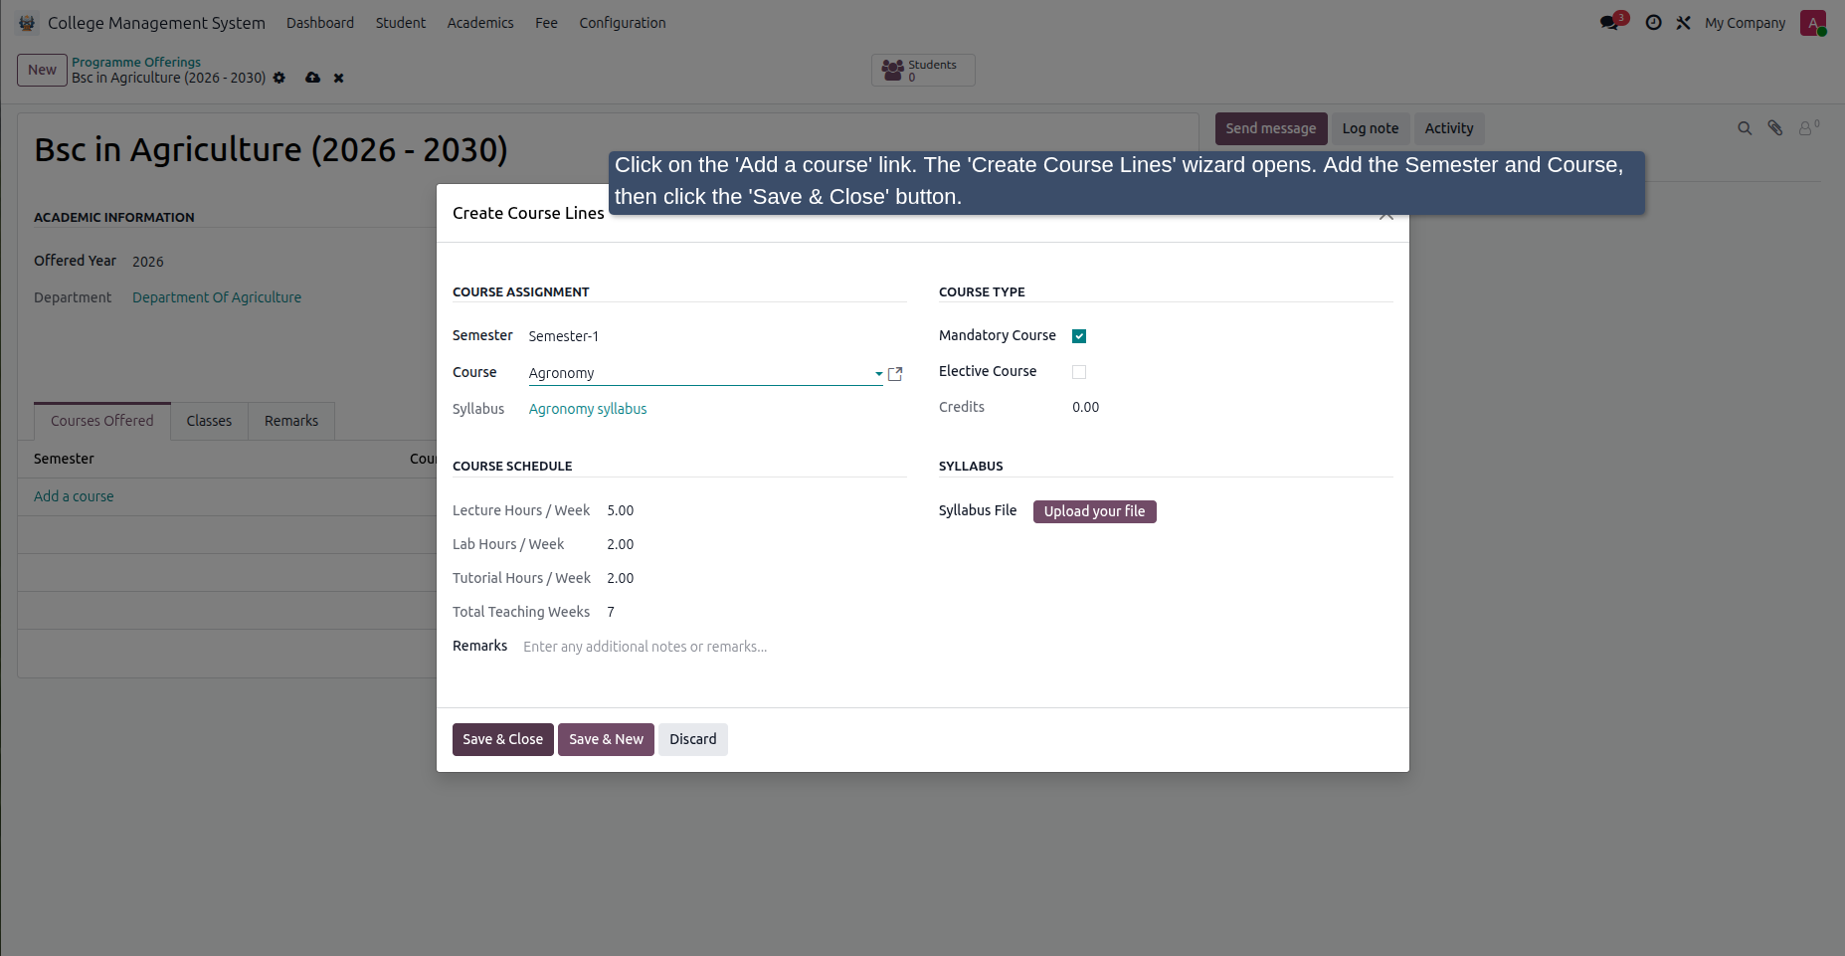Screen dimensions: 1845x956
Task: Click the user avatar icon
Action: (x=1813, y=23)
